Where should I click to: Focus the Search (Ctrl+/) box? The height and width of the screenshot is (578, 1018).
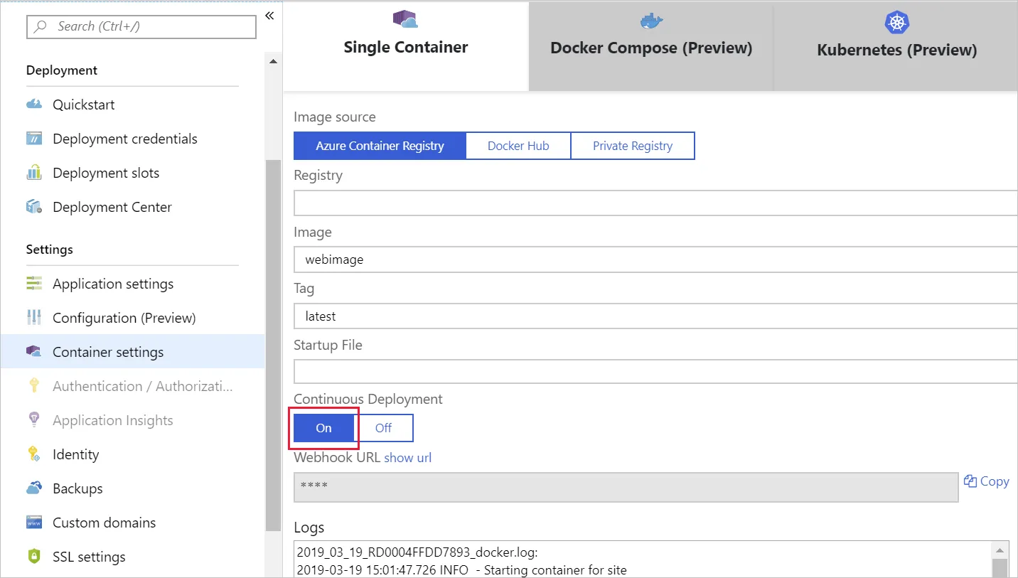[x=141, y=26]
